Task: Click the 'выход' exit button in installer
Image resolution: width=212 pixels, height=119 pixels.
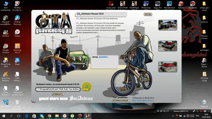Action: [x=148, y=14]
